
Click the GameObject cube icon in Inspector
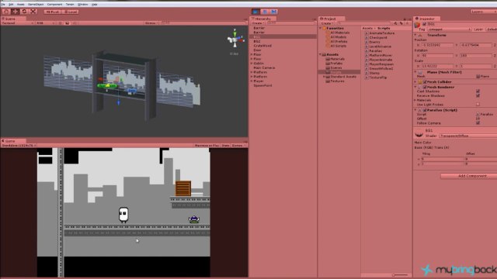417,25
